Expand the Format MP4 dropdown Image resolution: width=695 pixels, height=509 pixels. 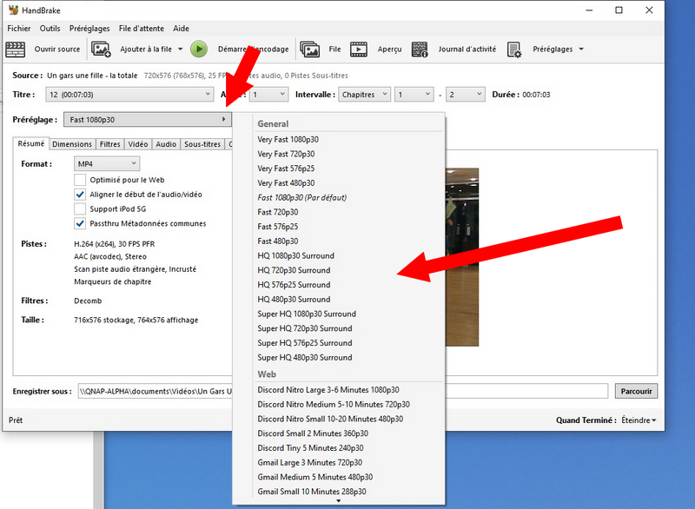tap(107, 163)
